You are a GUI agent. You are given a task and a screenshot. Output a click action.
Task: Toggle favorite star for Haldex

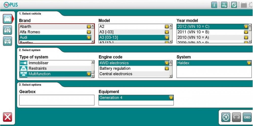tap(249, 63)
